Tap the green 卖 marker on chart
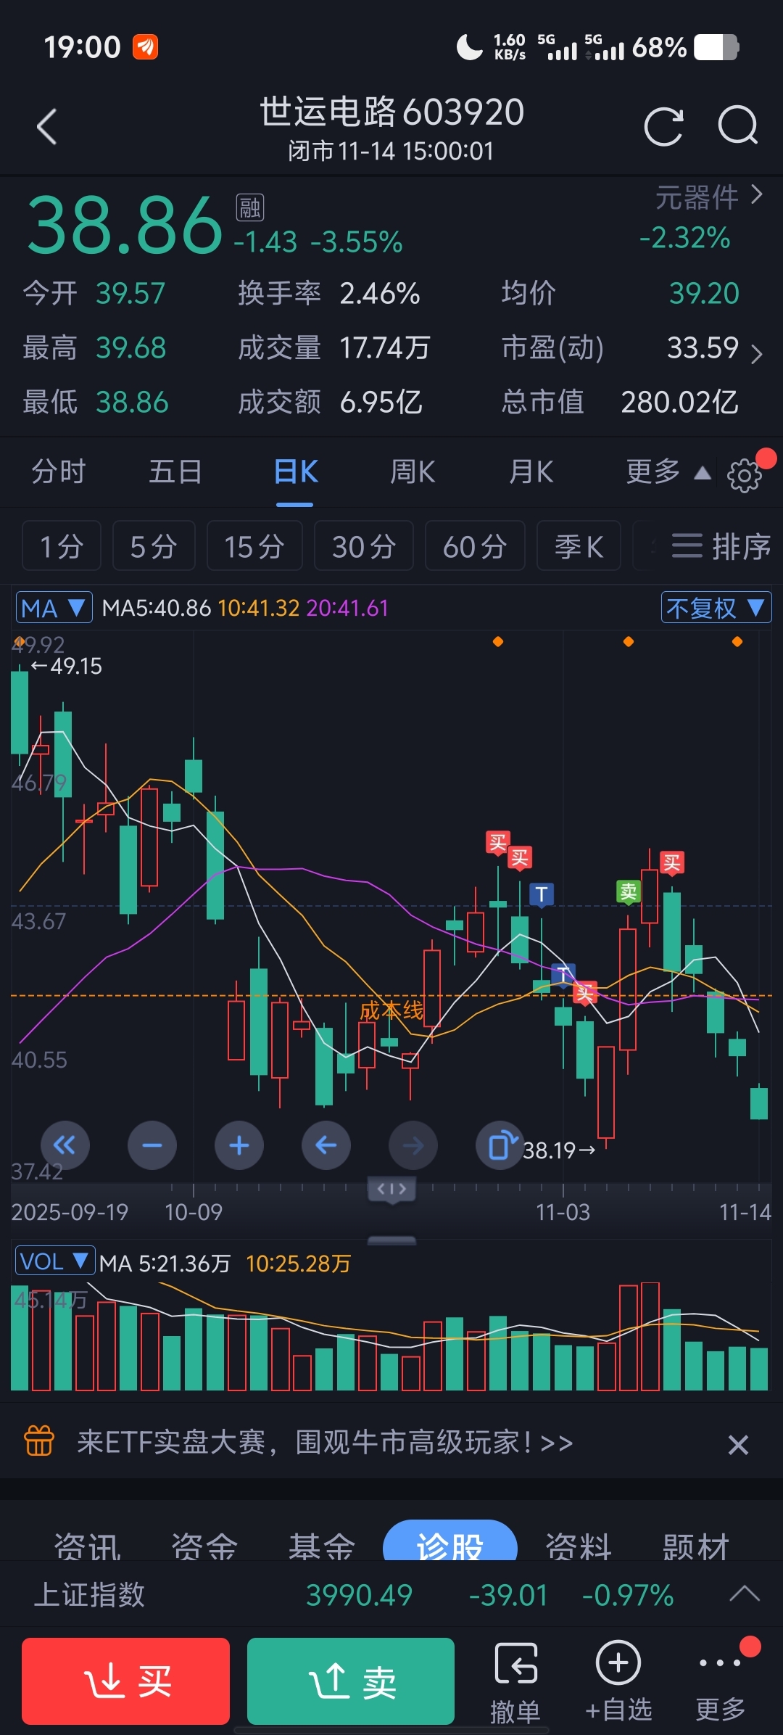Viewport: 783px width, 1735px height. click(x=629, y=891)
